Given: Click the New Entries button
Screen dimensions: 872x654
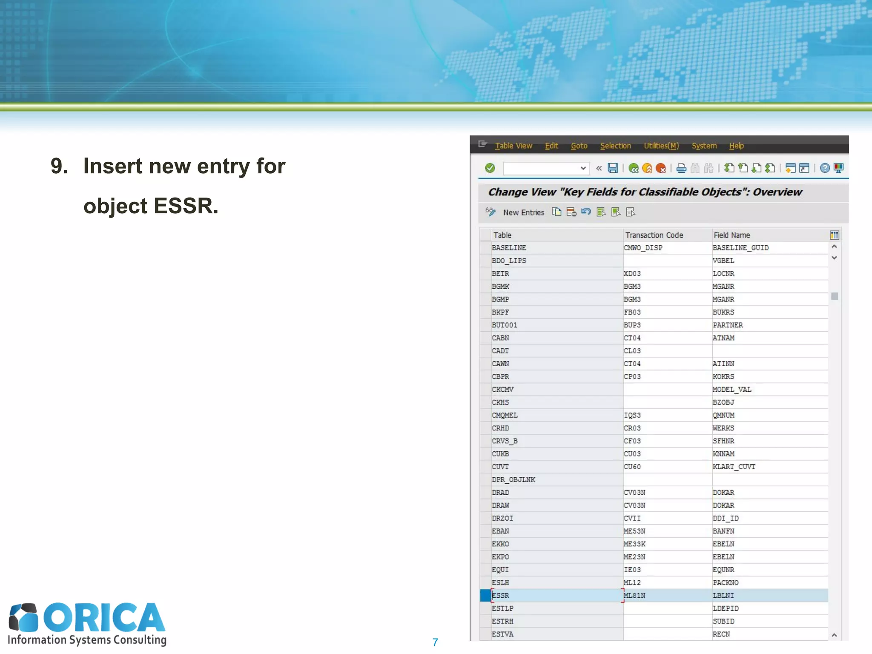Looking at the screenshot, I should pos(523,212).
